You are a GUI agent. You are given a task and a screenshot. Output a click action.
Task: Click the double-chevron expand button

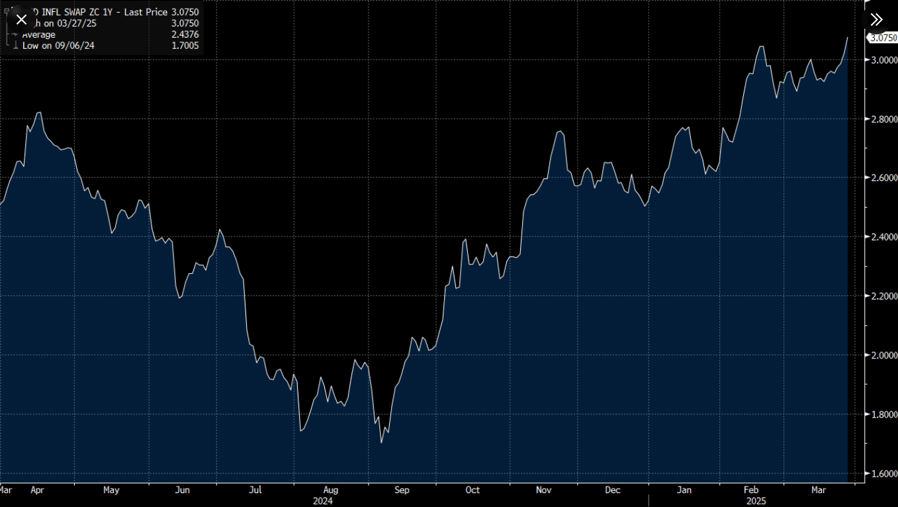point(876,20)
